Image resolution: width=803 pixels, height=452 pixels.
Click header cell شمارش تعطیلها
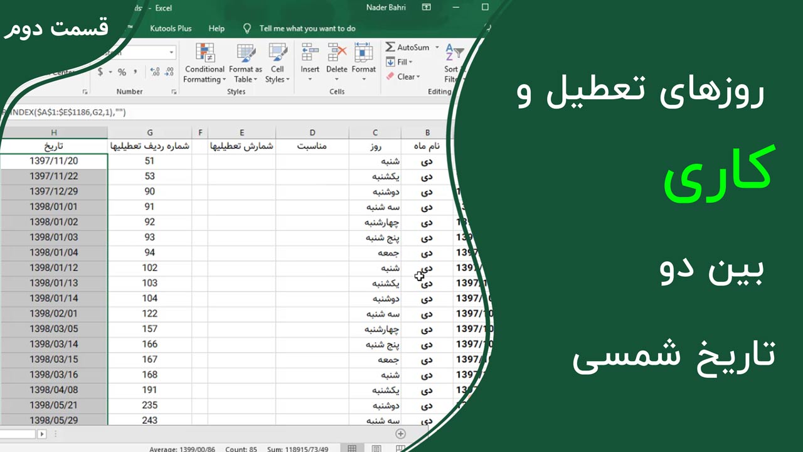[242, 146]
